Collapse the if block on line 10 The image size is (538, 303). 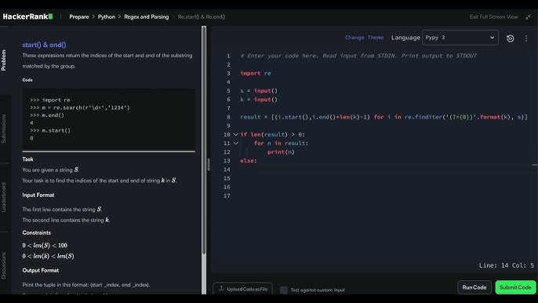pos(236,134)
